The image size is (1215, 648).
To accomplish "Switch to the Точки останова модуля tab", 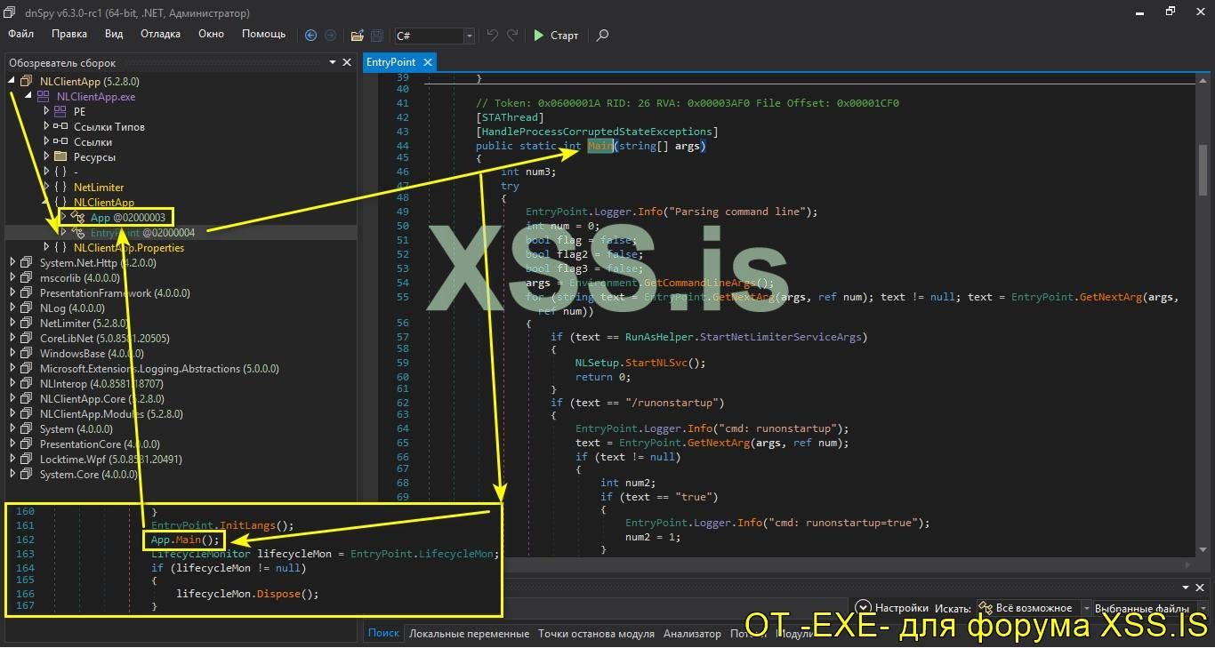I will (x=596, y=634).
